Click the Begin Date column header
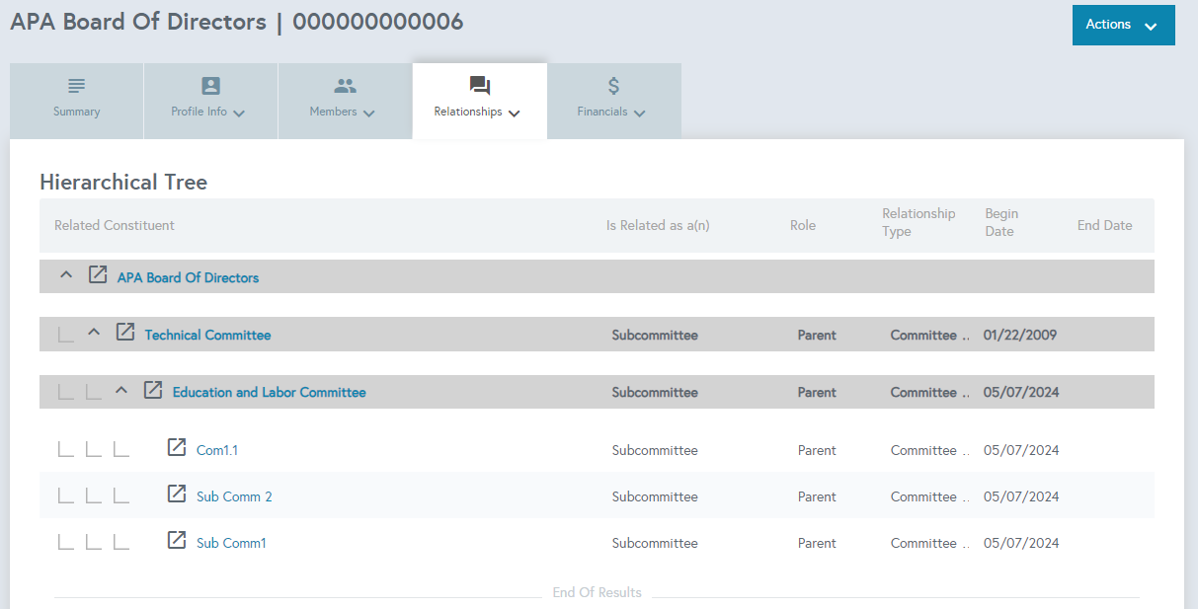The width and height of the screenshot is (1198, 609). pyautogui.click(x=1001, y=223)
